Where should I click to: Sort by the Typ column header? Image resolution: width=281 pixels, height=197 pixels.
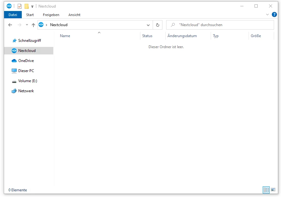230,36
